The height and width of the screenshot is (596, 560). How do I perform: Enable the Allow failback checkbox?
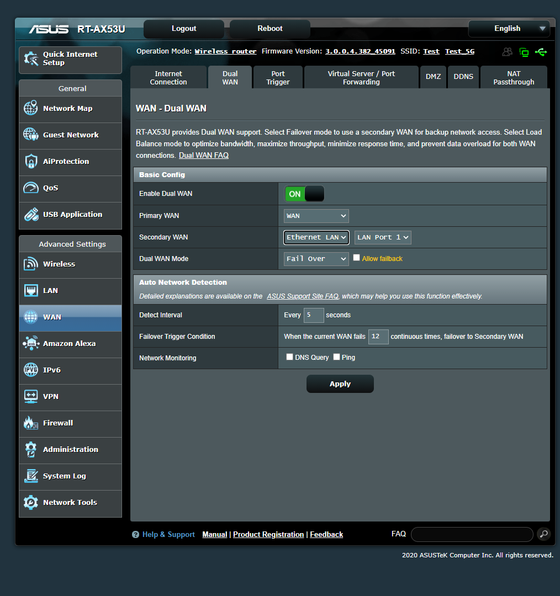pos(356,257)
